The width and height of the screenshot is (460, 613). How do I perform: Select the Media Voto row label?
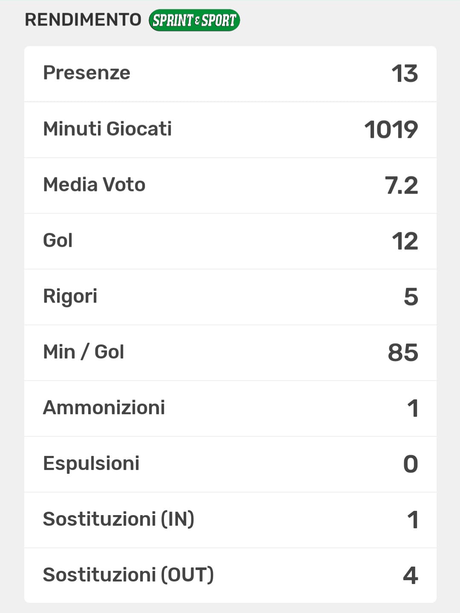[94, 185]
